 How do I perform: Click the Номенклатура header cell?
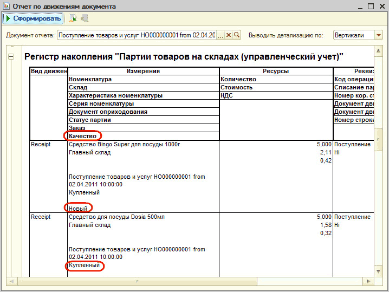click(x=144, y=80)
